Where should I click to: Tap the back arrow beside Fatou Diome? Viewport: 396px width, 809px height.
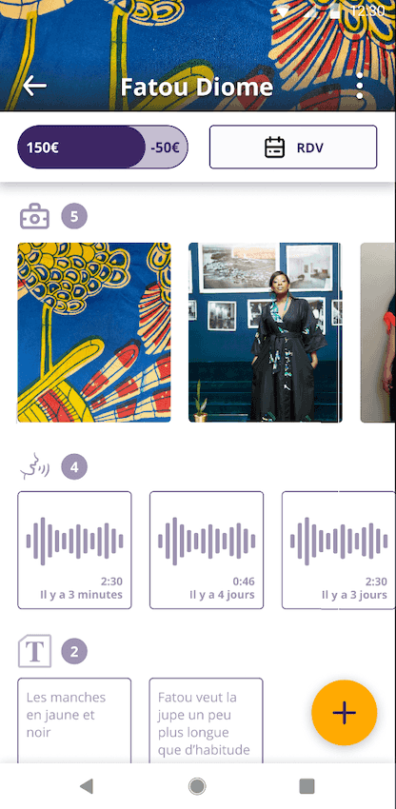35,86
